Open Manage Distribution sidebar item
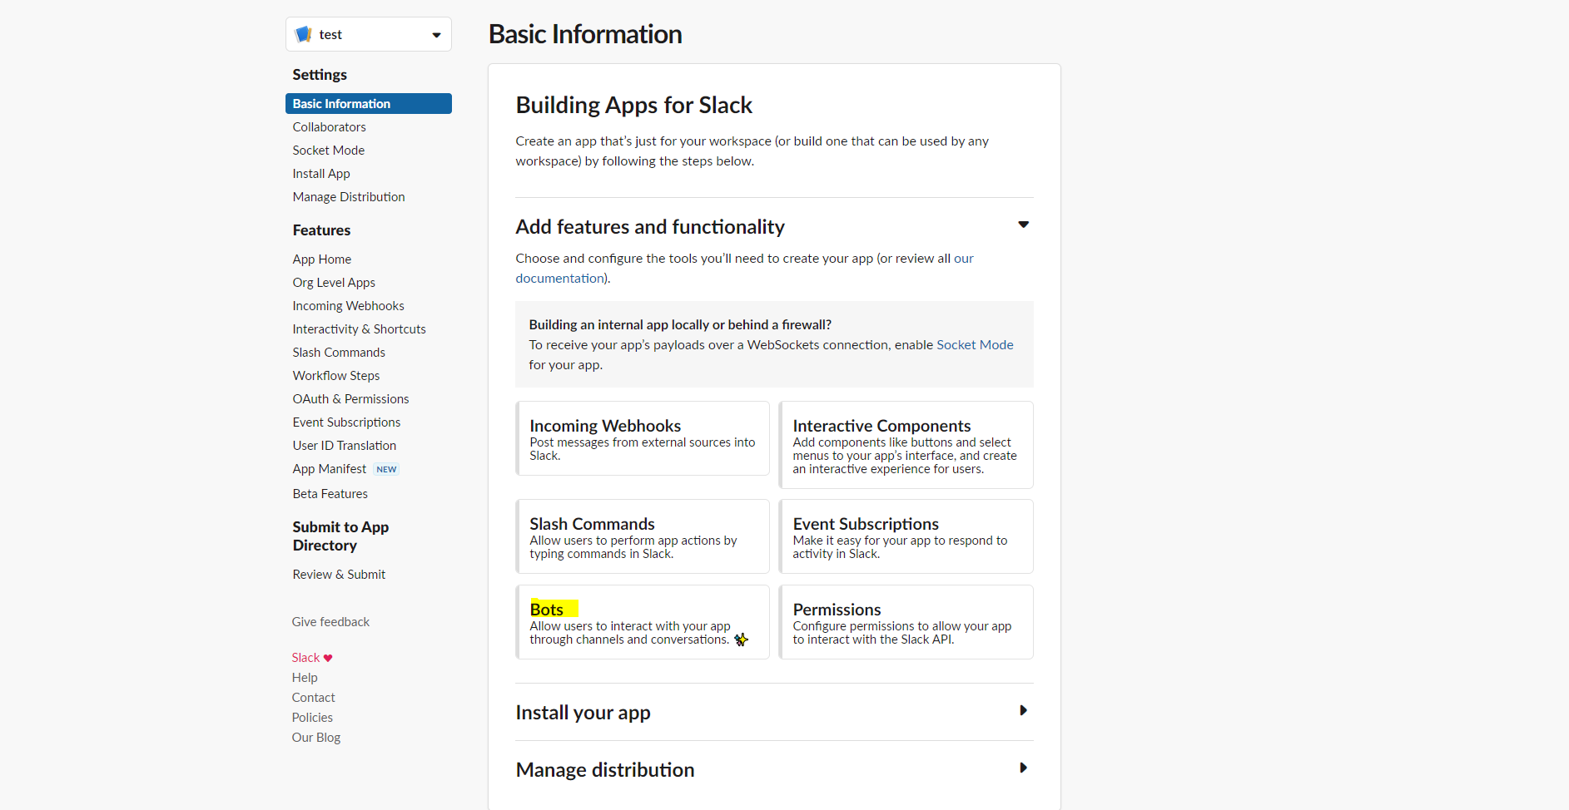The height and width of the screenshot is (810, 1569). click(349, 196)
